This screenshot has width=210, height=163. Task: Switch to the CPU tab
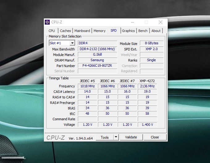pos(52,31)
